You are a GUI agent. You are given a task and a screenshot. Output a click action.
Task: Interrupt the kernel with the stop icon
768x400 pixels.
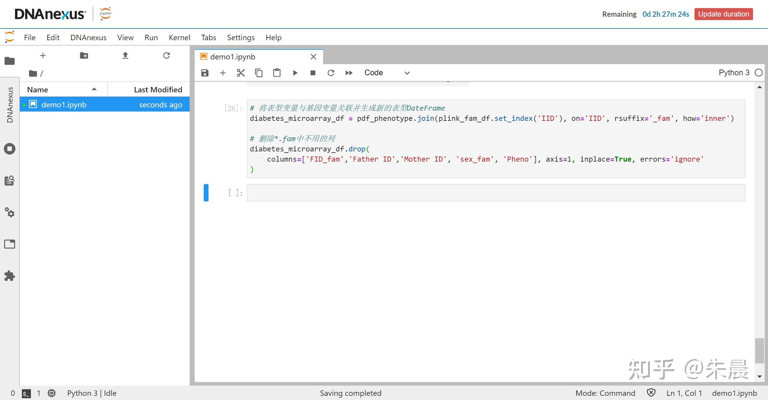point(313,73)
